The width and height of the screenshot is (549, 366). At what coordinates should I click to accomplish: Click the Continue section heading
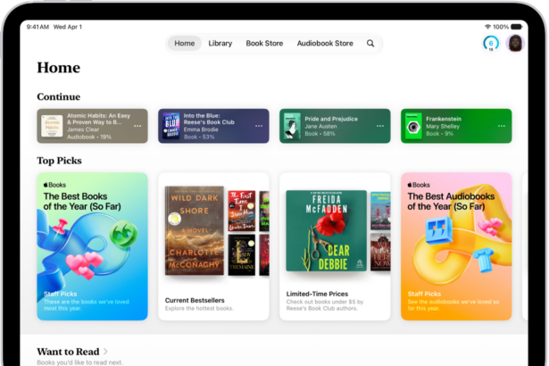(x=59, y=96)
